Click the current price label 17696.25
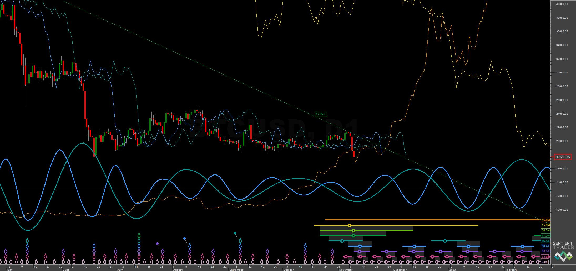Viewport: 576px width, 271px height. pyautogui.click(x=563, y=157)
